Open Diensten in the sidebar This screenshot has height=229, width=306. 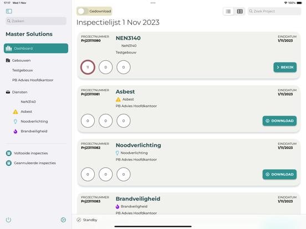pyautogui.click(x=19, y=92)
